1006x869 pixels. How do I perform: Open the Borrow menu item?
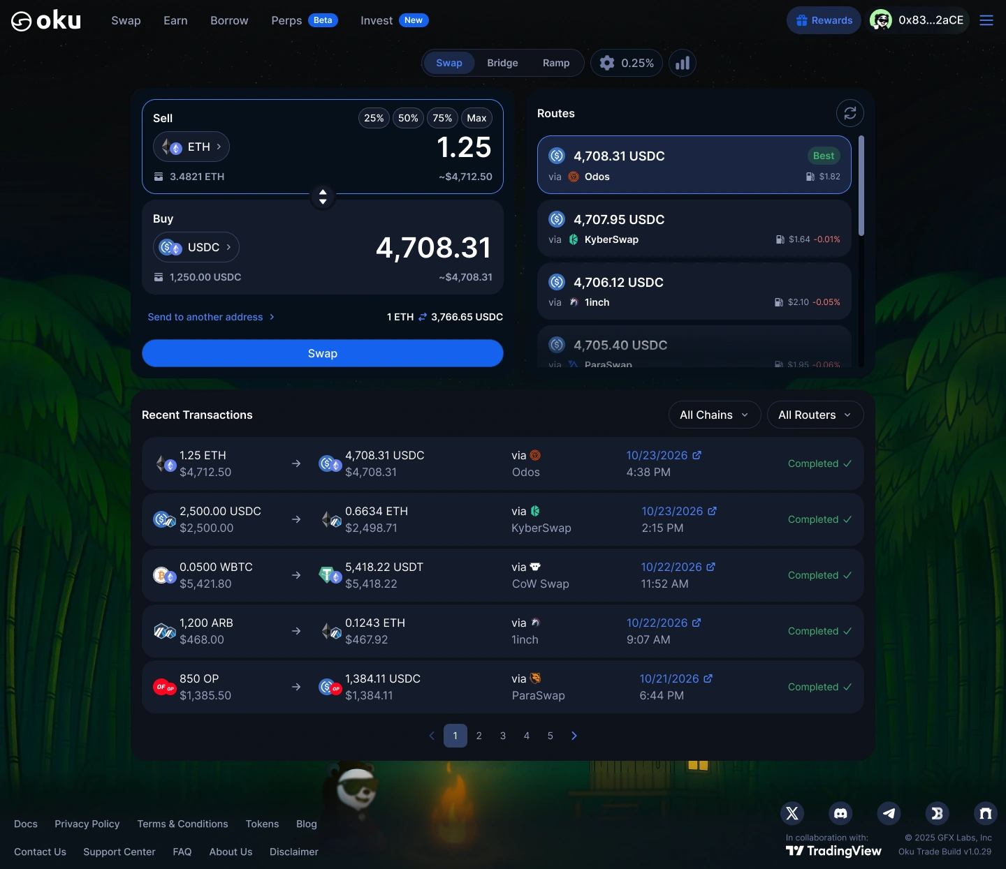pyautogui.click(x=229, y=20)
